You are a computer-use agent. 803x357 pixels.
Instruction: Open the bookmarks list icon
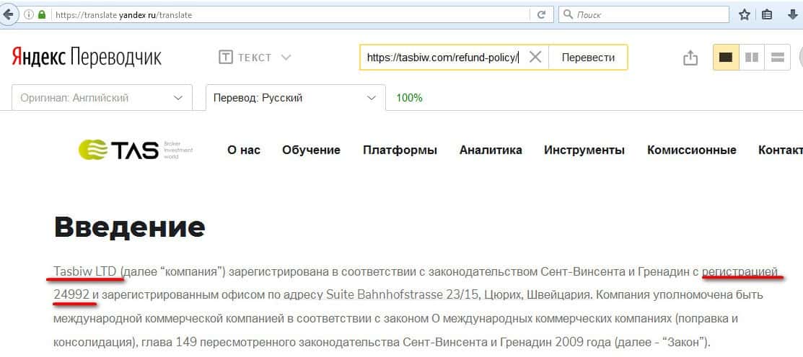(766, 14)
